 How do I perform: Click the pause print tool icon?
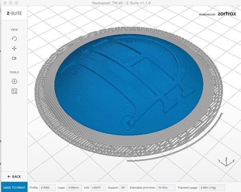[14, 81]
